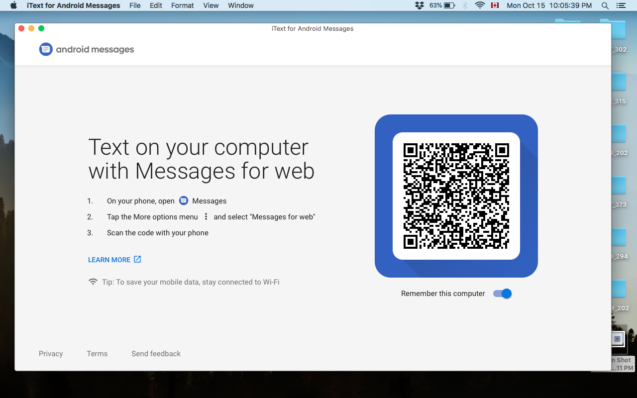Screen dimensions: 637x398
Task: Open the iText for Android Messages menu
Action: click(x=74, y=5)
